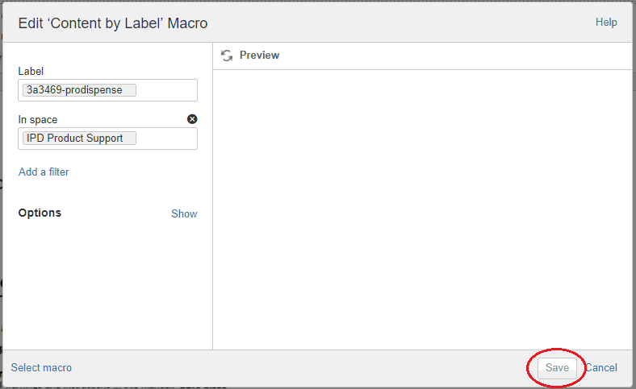The height and width of the screenshot is (389, 636).
Task: Cancel editing the macro
Action: (601, 367)
